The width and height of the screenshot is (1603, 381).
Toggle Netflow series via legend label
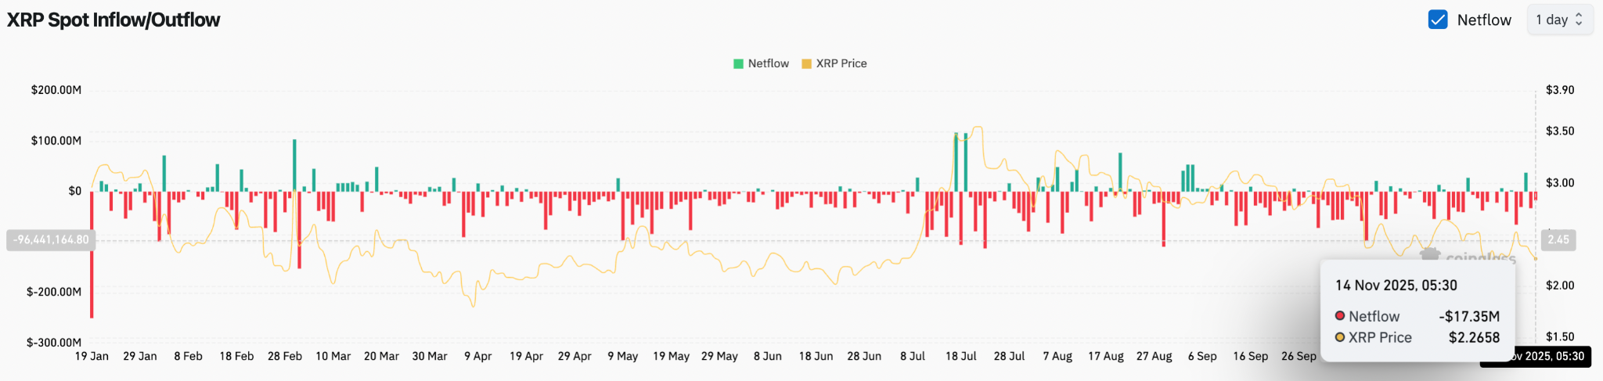[x=768, y=63]
